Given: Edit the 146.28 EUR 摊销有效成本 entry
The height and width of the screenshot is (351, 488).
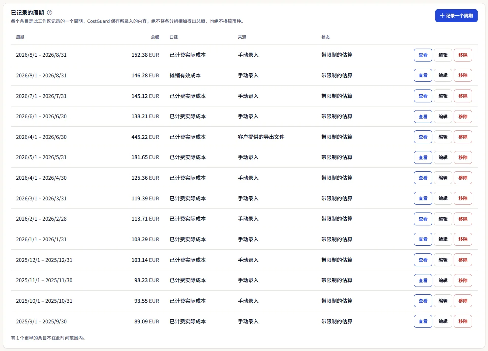Looking at the screenshot, I should pyautogui.click(x=443, y=76).
